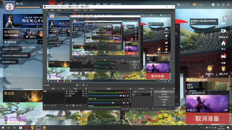
Task: Mute the 音频输入采集 mixer channel
Action: 124,103
